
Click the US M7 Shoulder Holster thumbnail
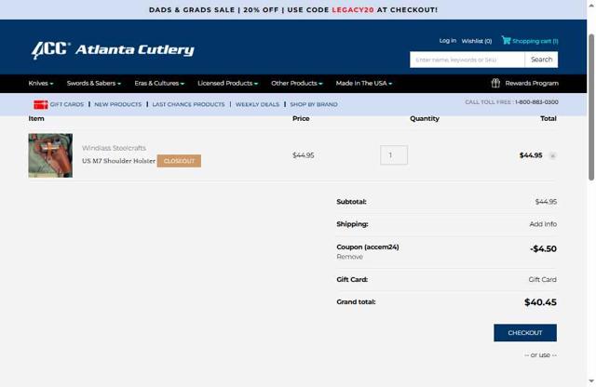point(50,155)
